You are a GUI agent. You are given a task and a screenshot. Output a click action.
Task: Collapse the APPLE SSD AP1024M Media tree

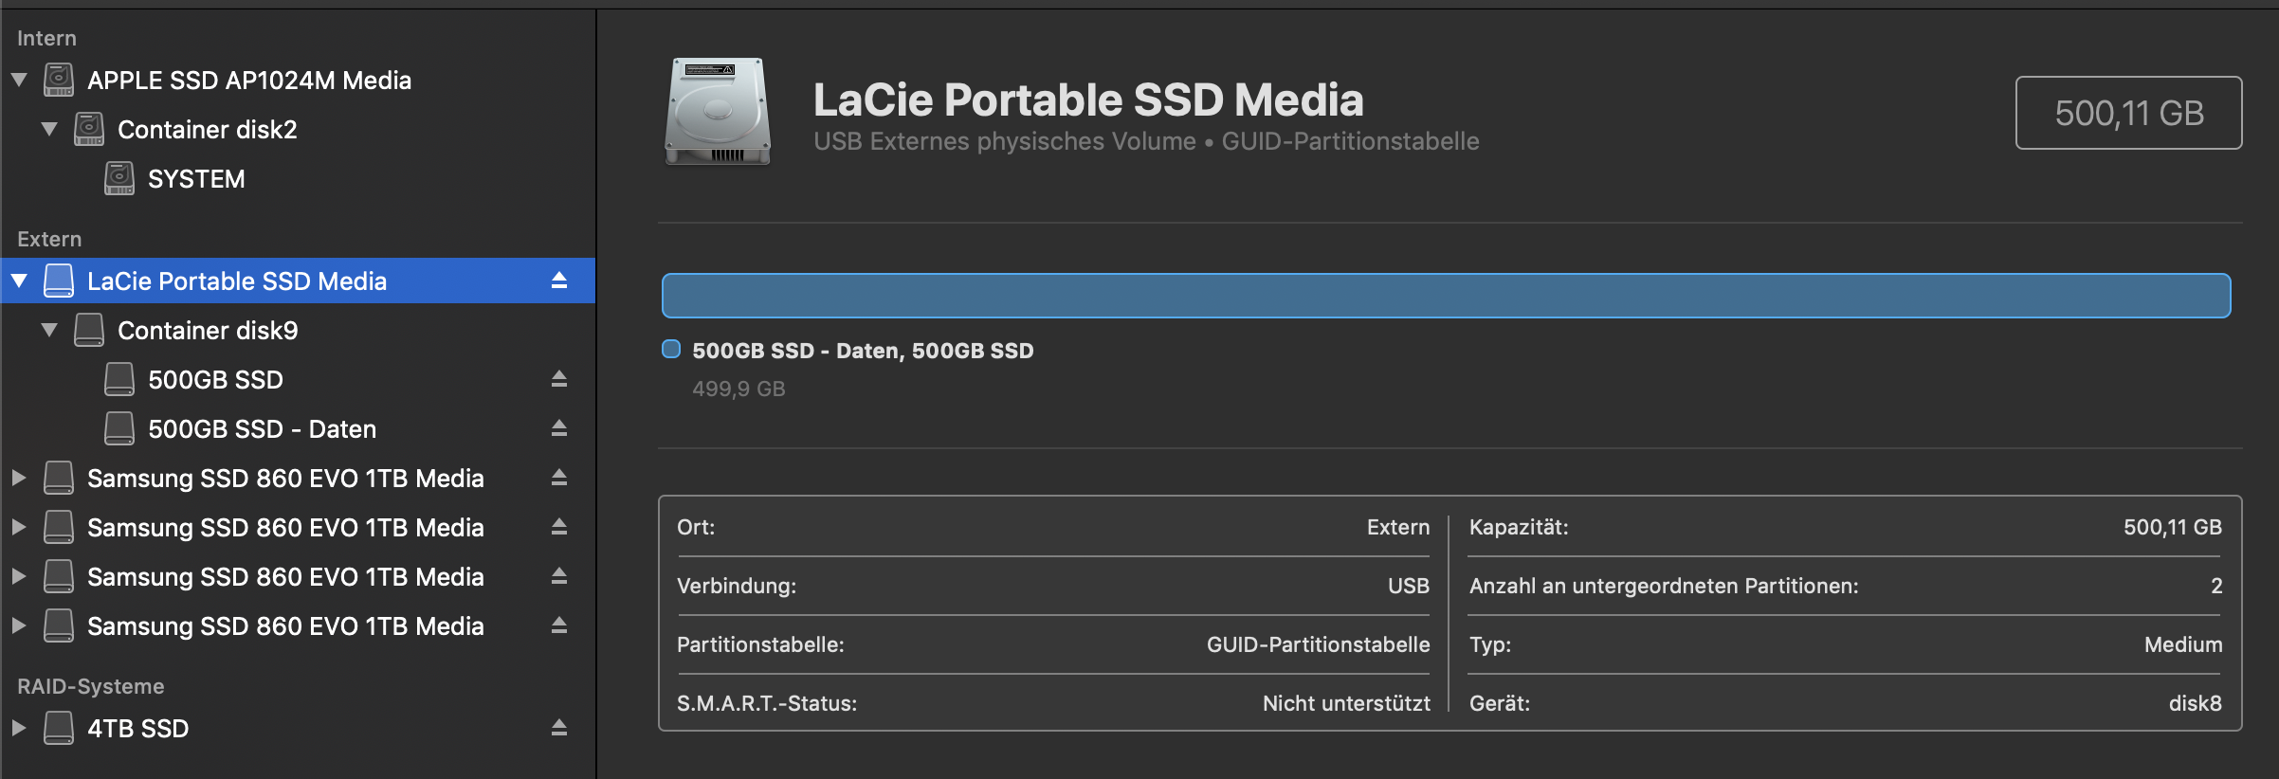click(x=19, y=80)
